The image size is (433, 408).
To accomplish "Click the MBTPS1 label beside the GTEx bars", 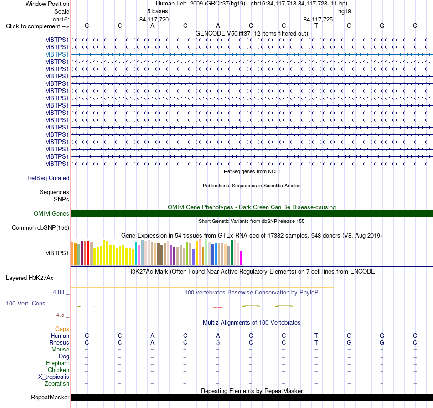I will [57, 253].
